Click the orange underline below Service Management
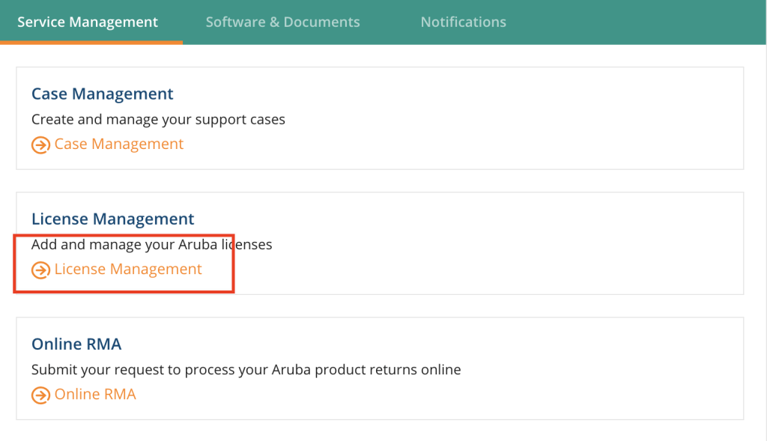 point(91,43)
